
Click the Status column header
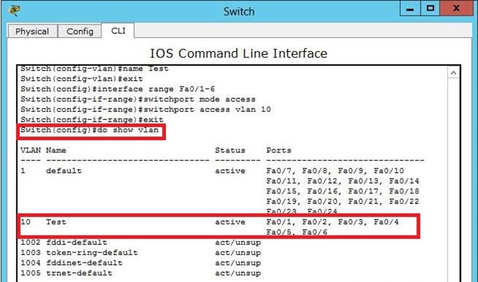tap(230, 150)
